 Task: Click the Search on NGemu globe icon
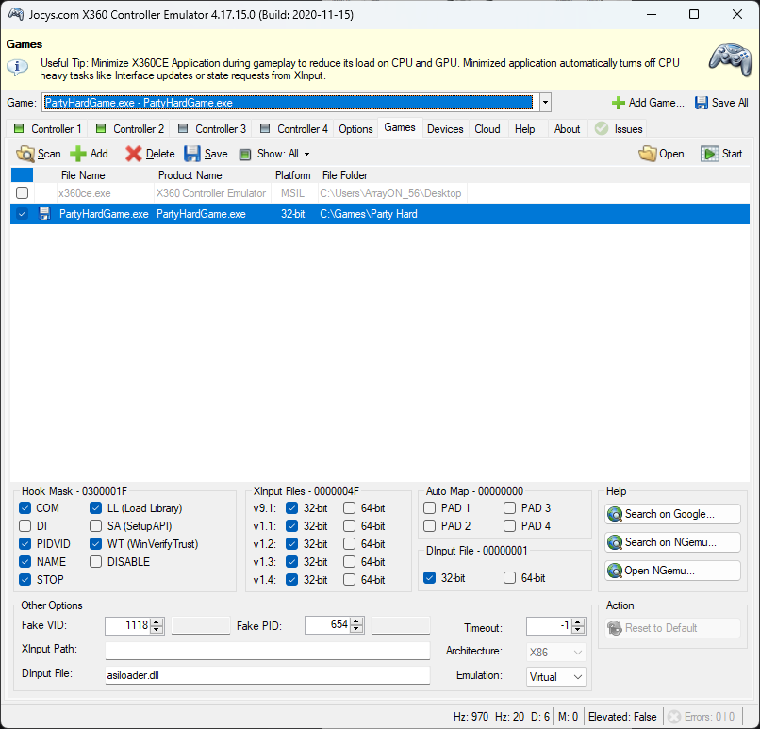(x=615, y=542)
